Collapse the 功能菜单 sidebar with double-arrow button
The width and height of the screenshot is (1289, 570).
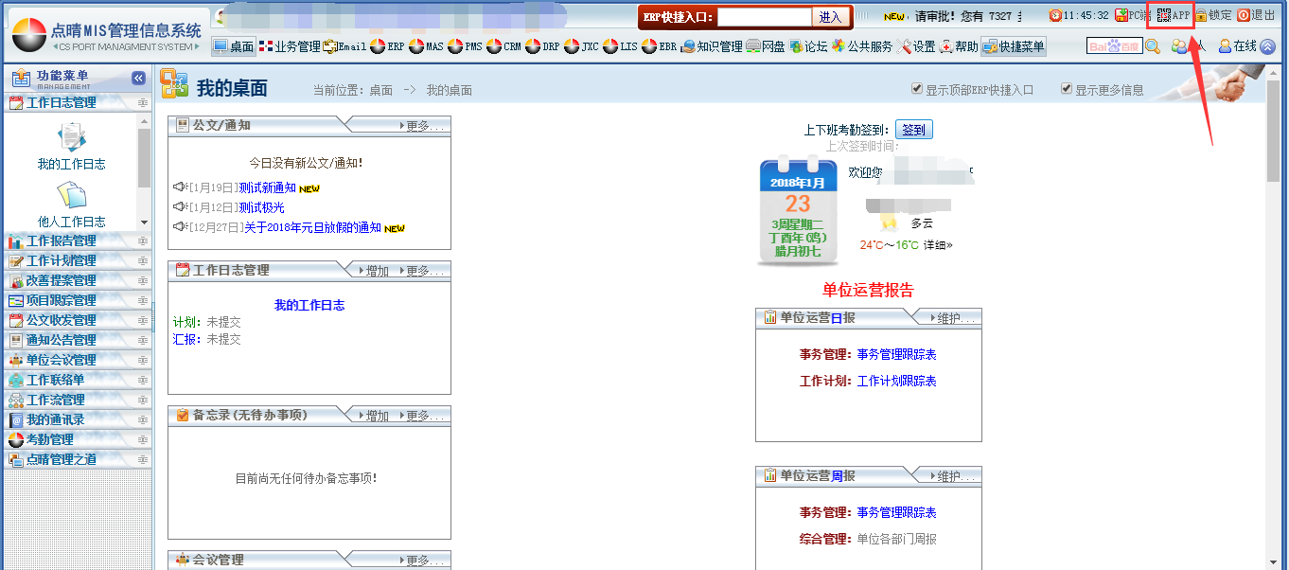138,79
